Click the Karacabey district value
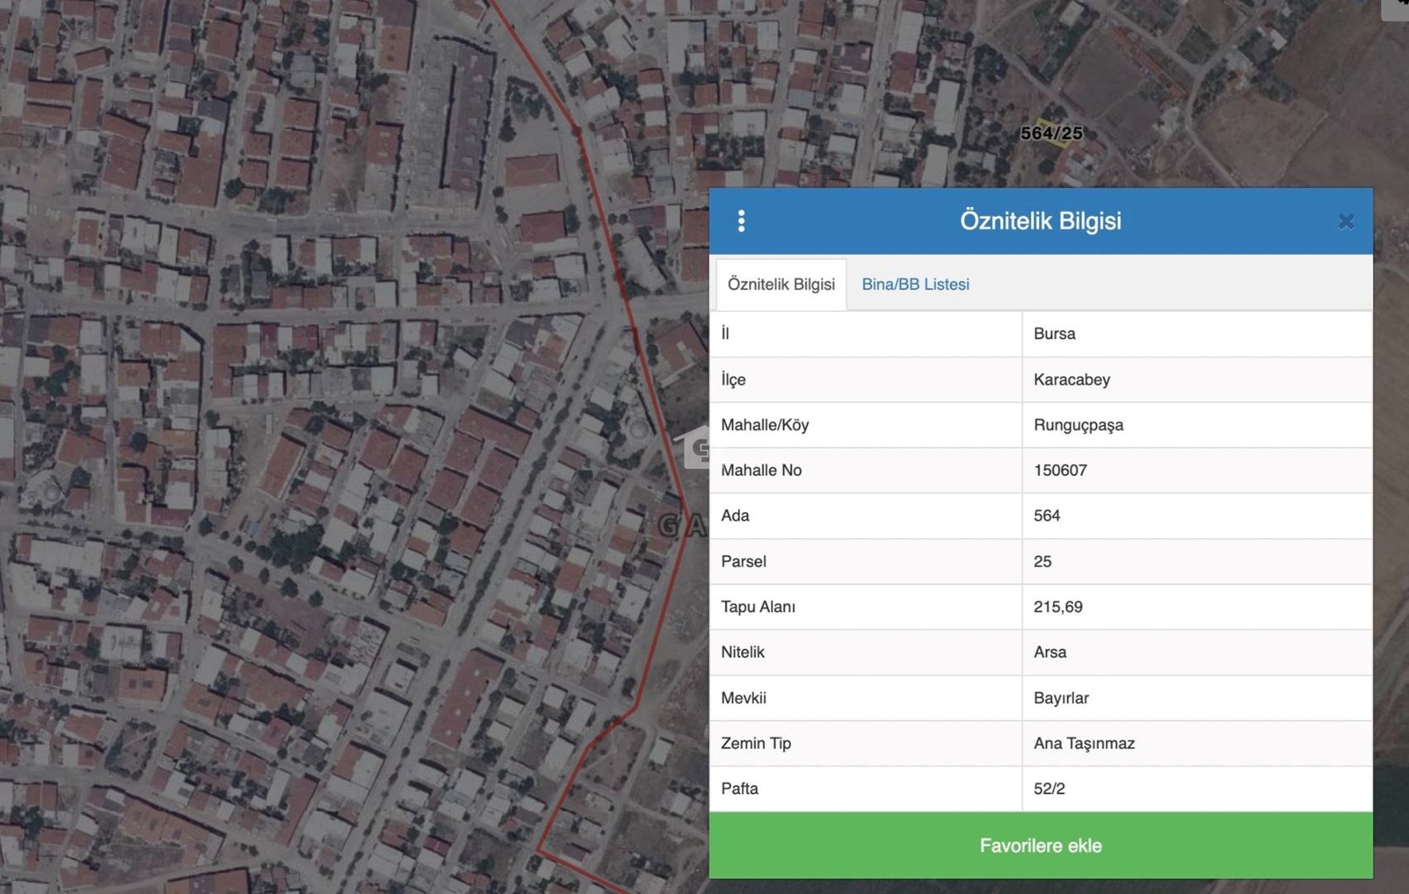This screenshot has height=894, width=1409. click(1071, 379)
